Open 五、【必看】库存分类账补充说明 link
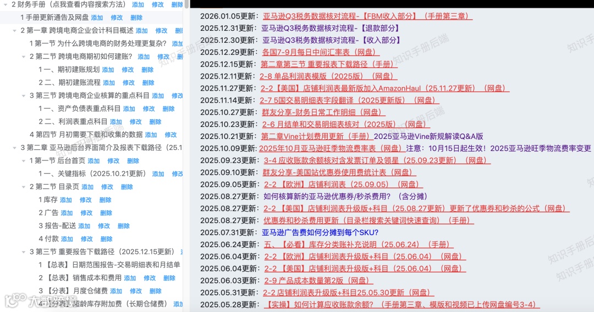The width and height of the screenshot is (594, 312). (x=359, y=244)
